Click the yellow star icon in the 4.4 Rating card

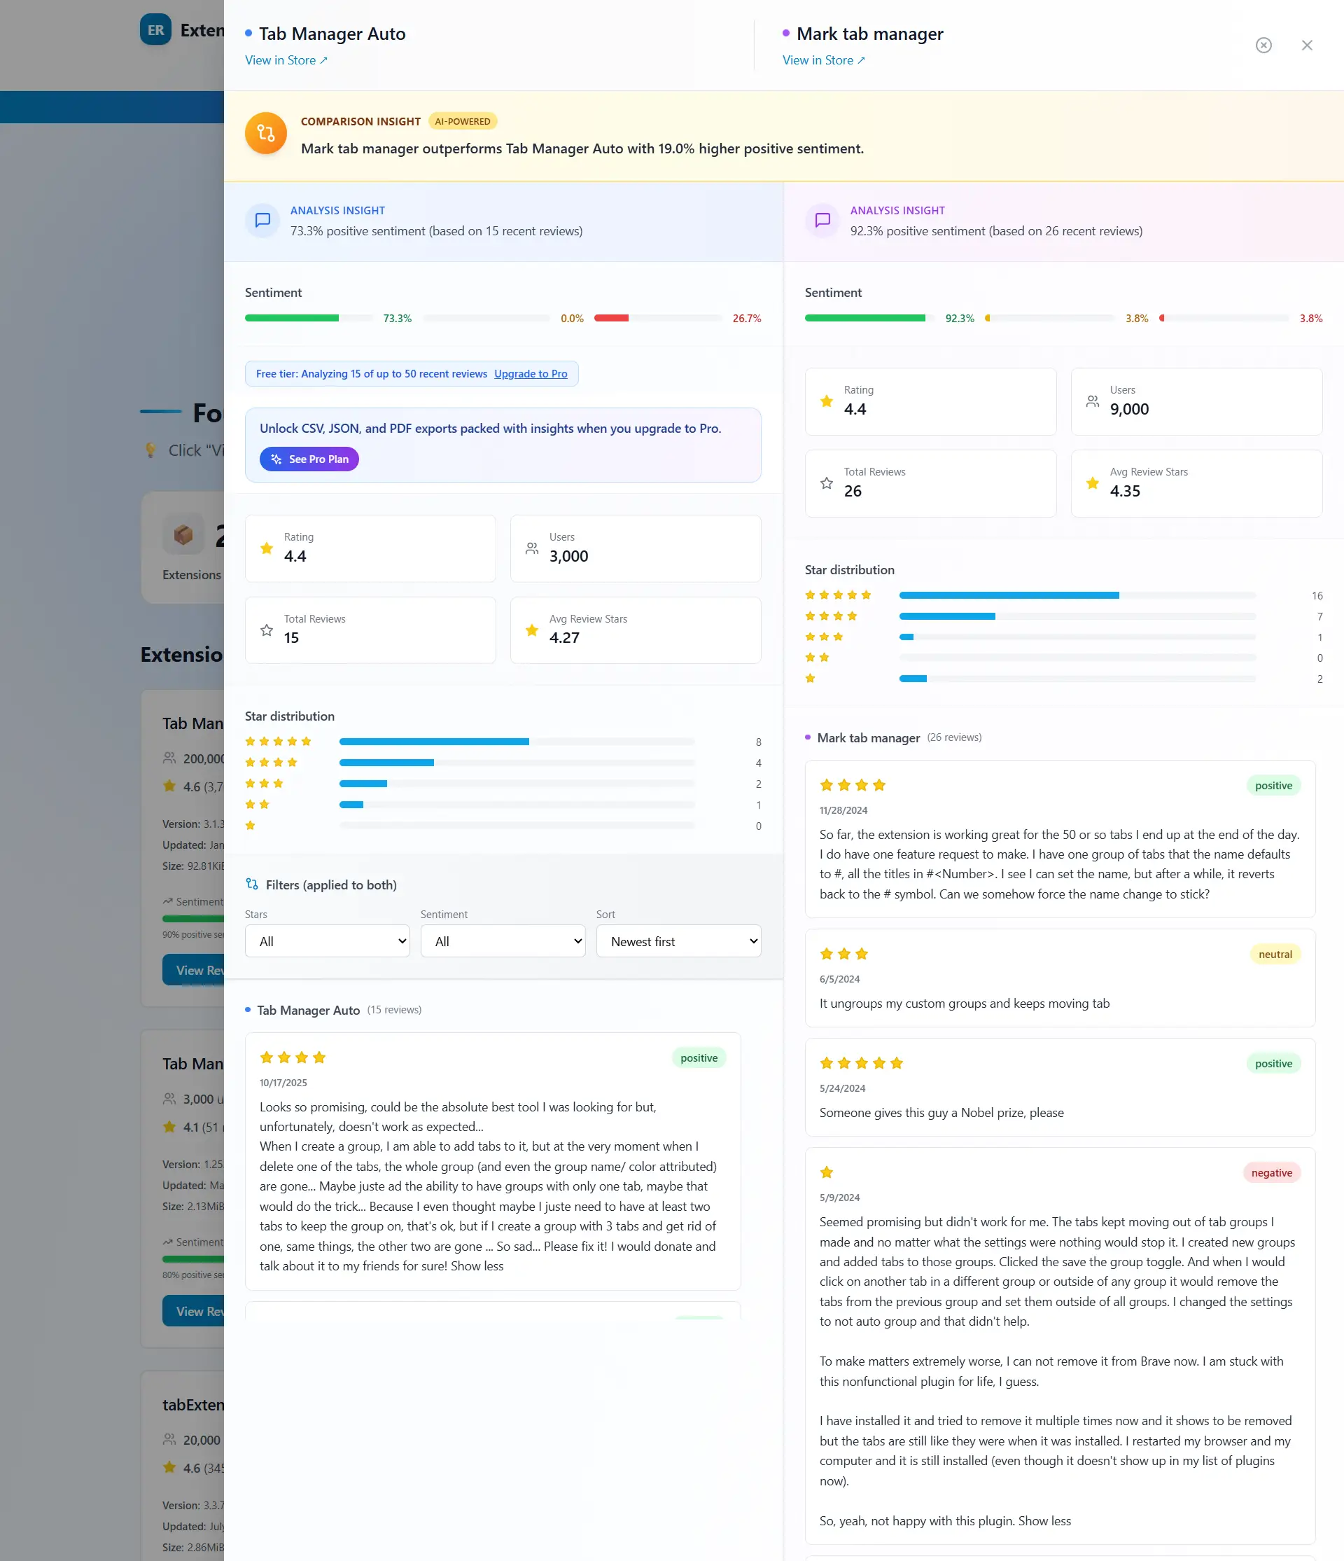[826, 401]
